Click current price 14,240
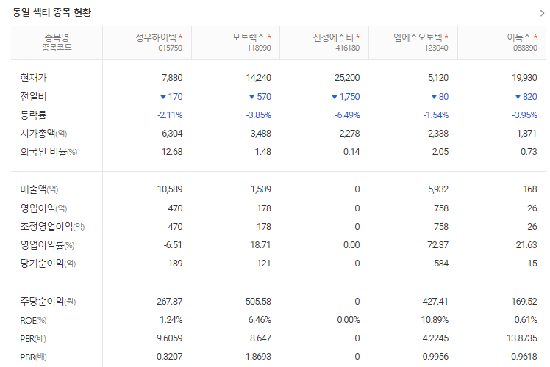This screenshot has width=550, height=367. pyautogui.click(x=259, y=78)
